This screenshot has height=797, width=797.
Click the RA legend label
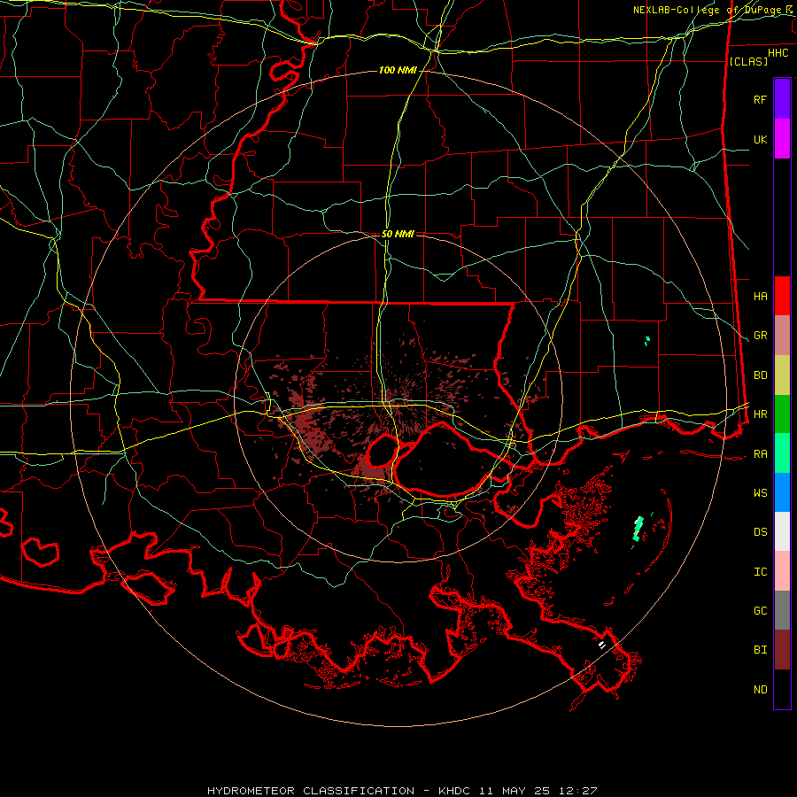(x=760, y=454)
